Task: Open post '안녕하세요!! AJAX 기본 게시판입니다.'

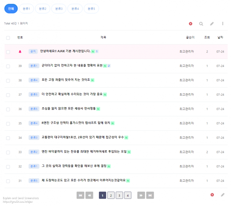Action: pos(65,51)
